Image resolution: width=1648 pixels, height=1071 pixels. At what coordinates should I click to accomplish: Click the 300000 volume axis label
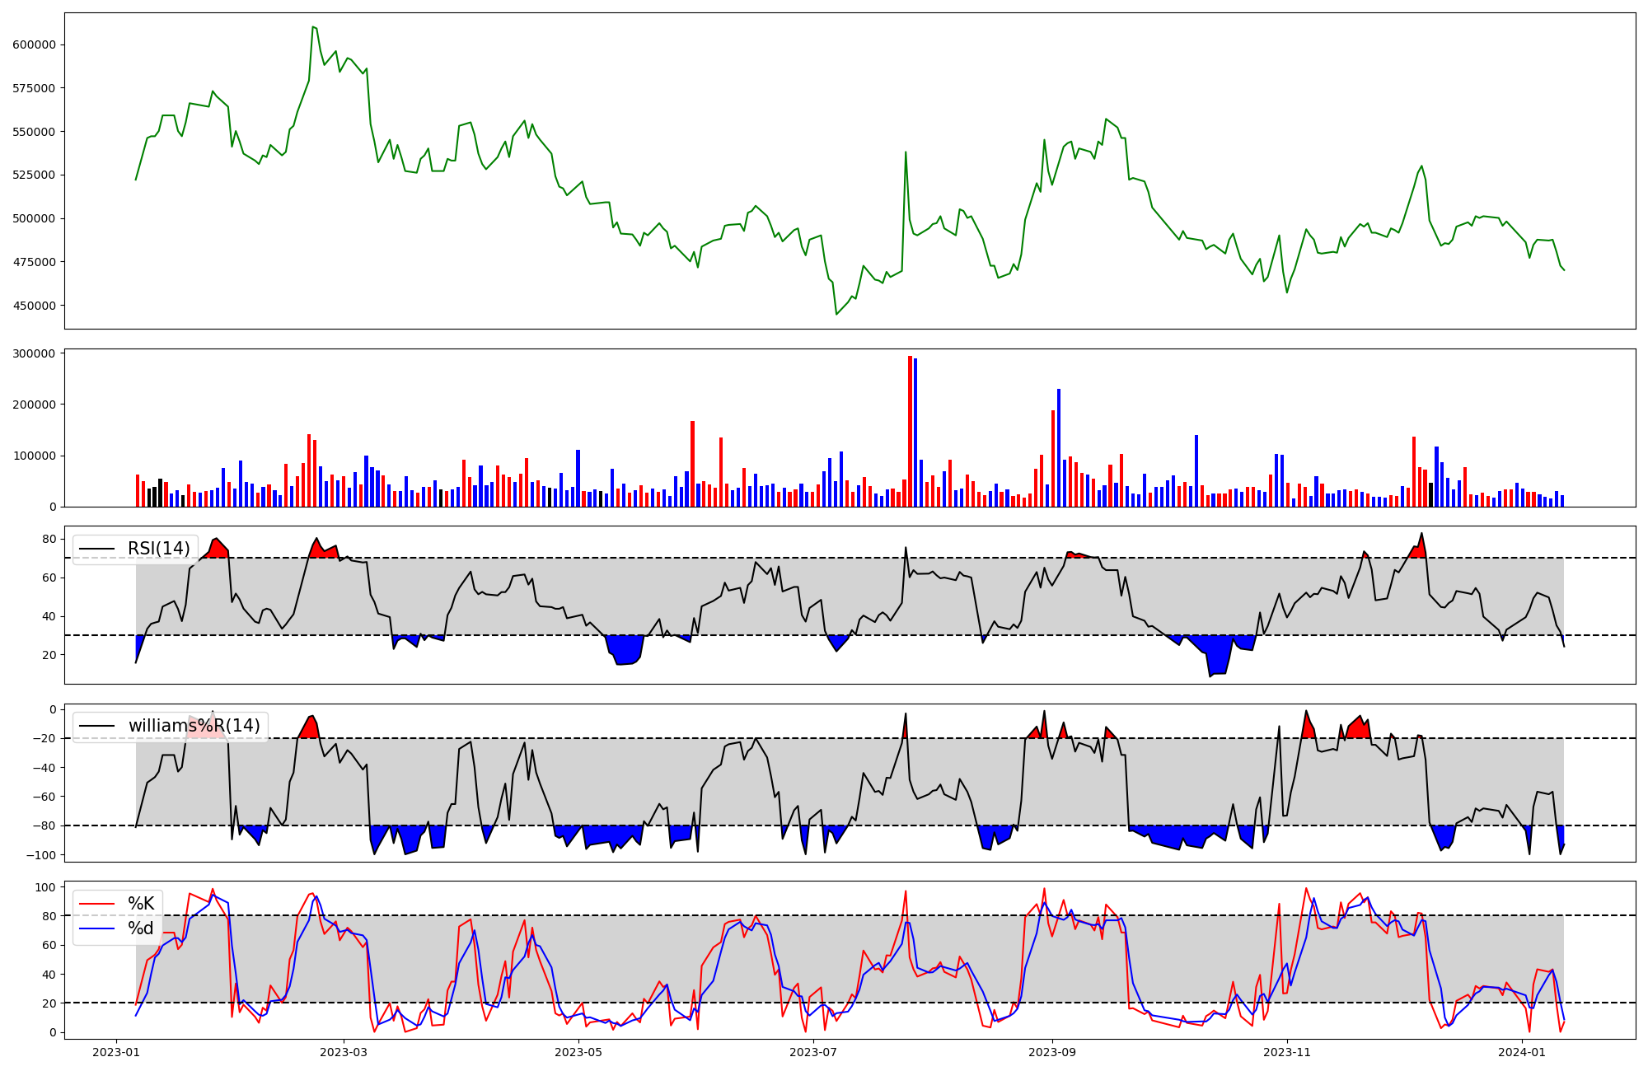coord(34,353)
